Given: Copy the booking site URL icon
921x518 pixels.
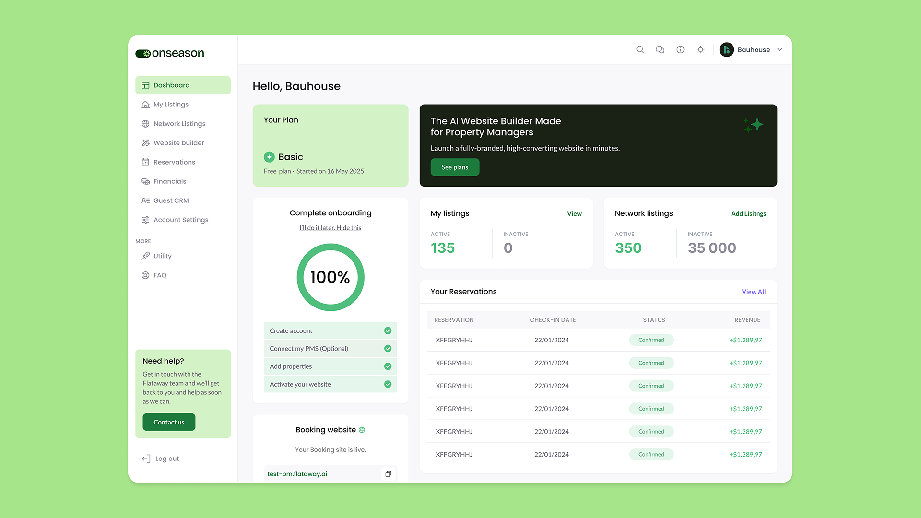Looking at the screenshot, I should pyautogui.click(x=388, y=474).
